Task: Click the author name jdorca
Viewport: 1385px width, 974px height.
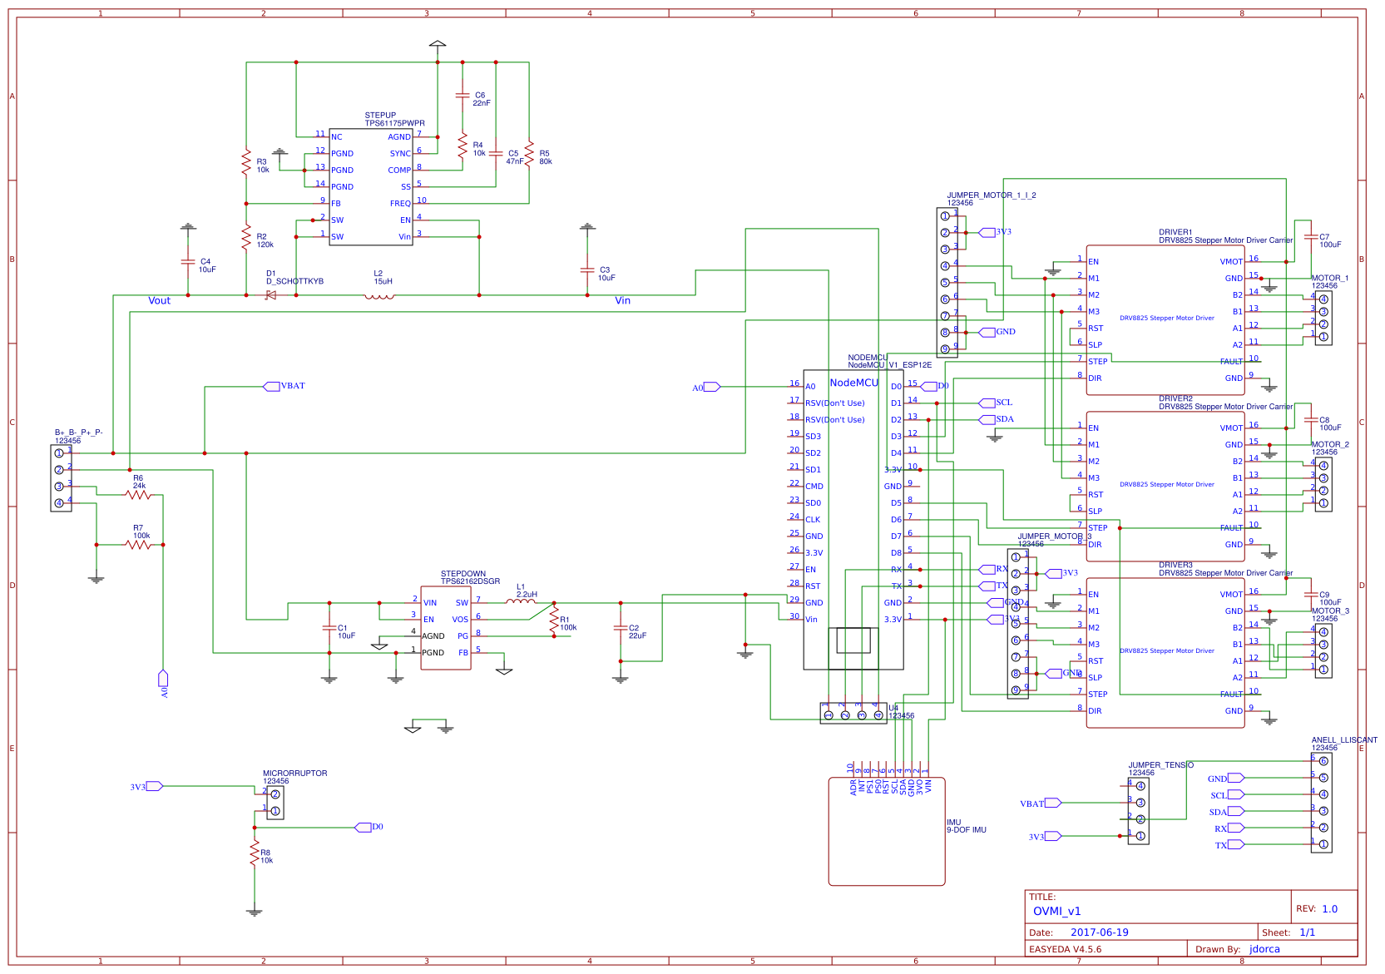Action: (x=1264, y=949)
